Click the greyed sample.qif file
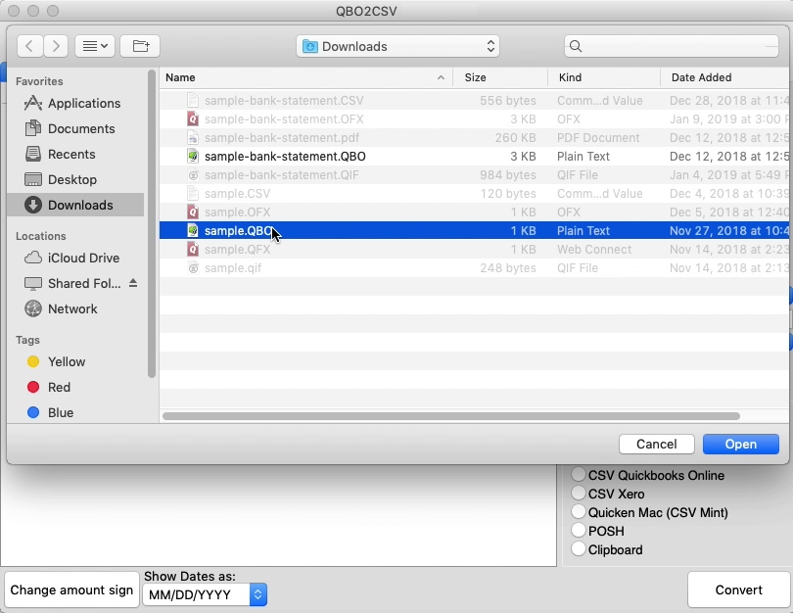This screenshot has width=793, height=613. pyautogui.click(x=474, y=268)
